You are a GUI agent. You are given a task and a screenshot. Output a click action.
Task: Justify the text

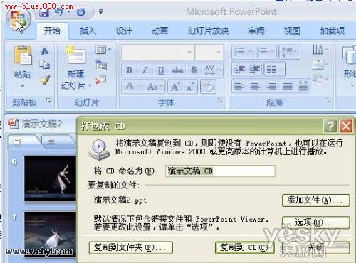[x=288, y=85]
